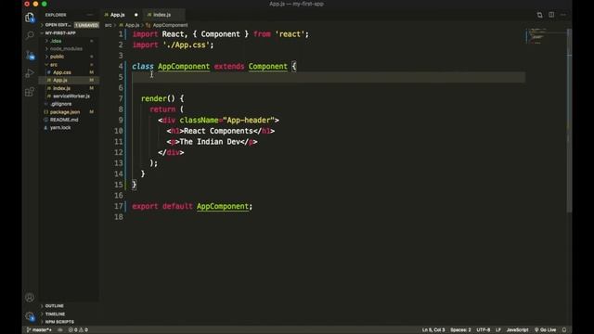This screenshot has width=594, height=334.
Task: Click LF end-of-line selector
Action: pyautogui.click(x=498, y=330)
